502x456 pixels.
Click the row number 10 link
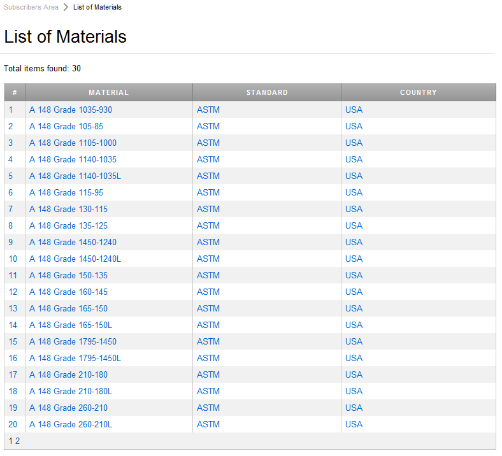click(x=13, y=259)
